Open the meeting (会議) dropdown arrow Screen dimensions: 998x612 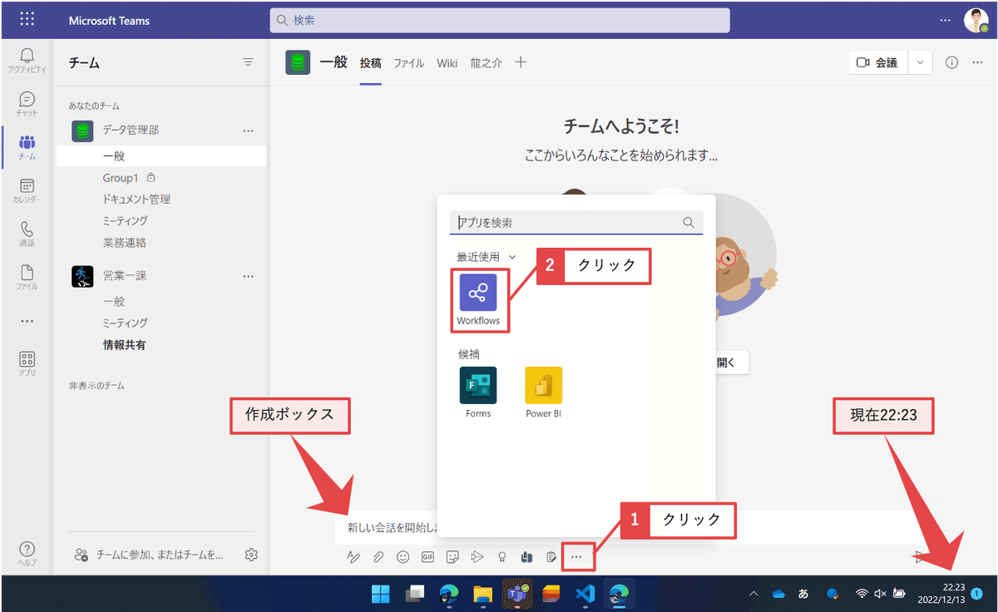pyautogui.click(x=920, y=62)
